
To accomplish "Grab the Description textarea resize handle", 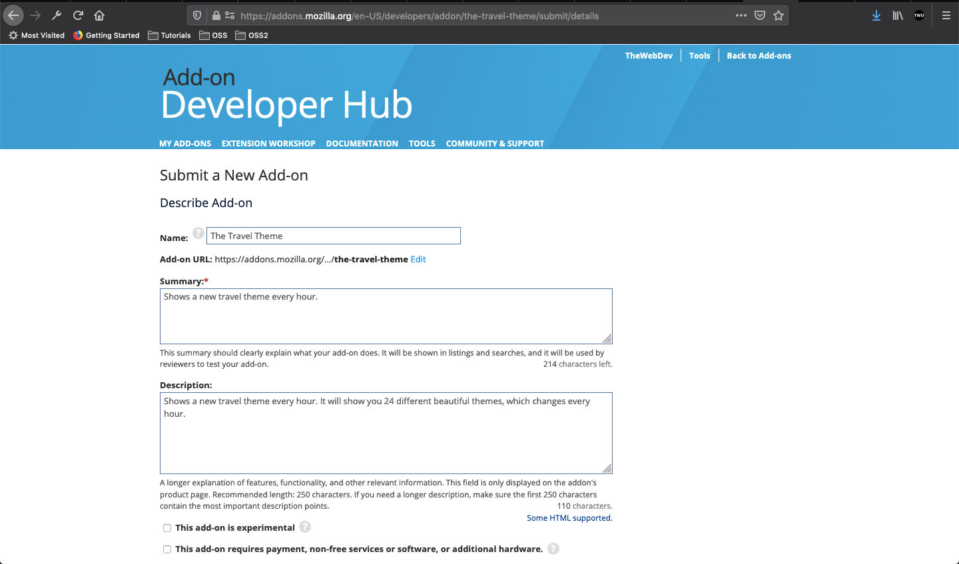I will tap(607, 468).
